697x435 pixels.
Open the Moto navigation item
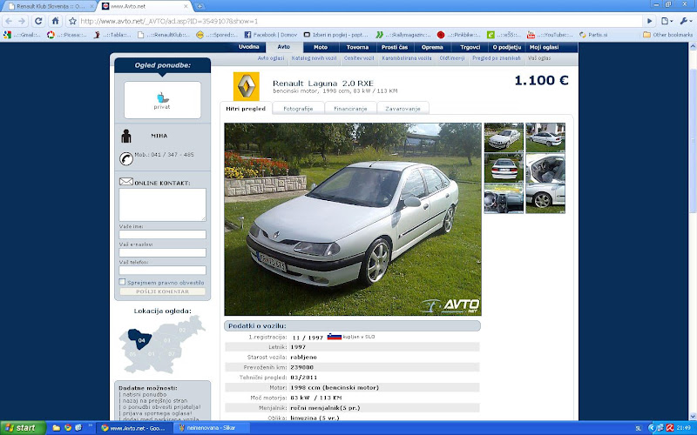click(321, 47)
